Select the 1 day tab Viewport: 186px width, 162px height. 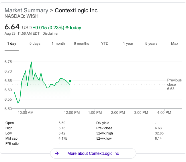(12, 43)
